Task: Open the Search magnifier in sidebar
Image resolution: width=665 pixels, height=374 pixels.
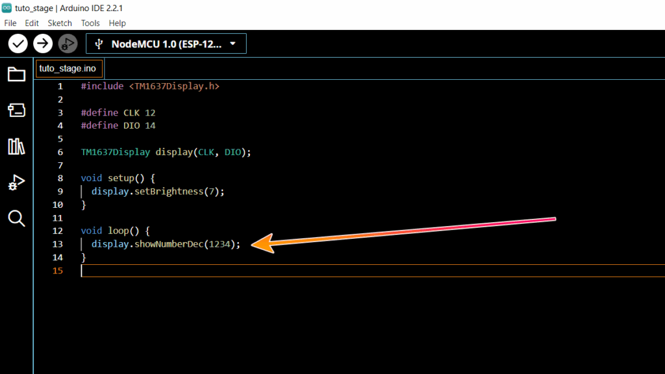Action: 16,219
